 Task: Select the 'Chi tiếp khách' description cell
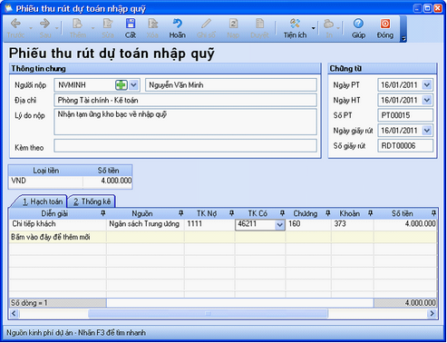pos(58,224)
